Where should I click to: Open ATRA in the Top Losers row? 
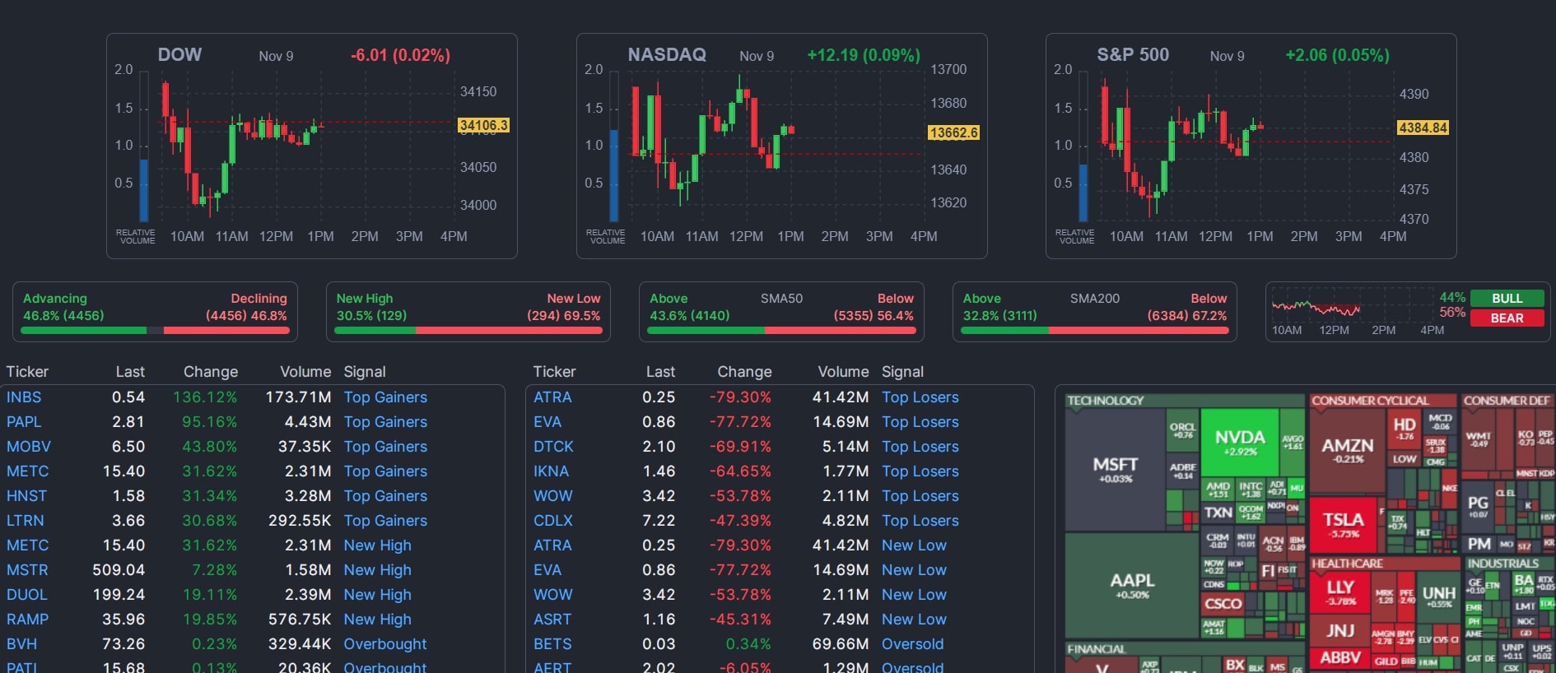point(552,397)
